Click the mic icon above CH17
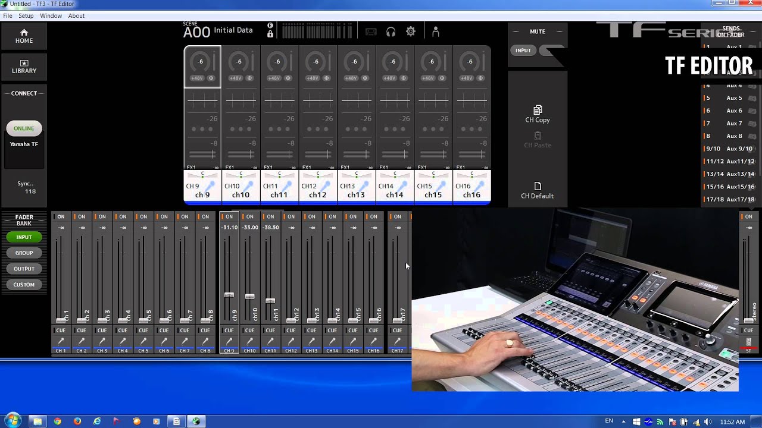 pyautogui.click(x=397, y=341)
